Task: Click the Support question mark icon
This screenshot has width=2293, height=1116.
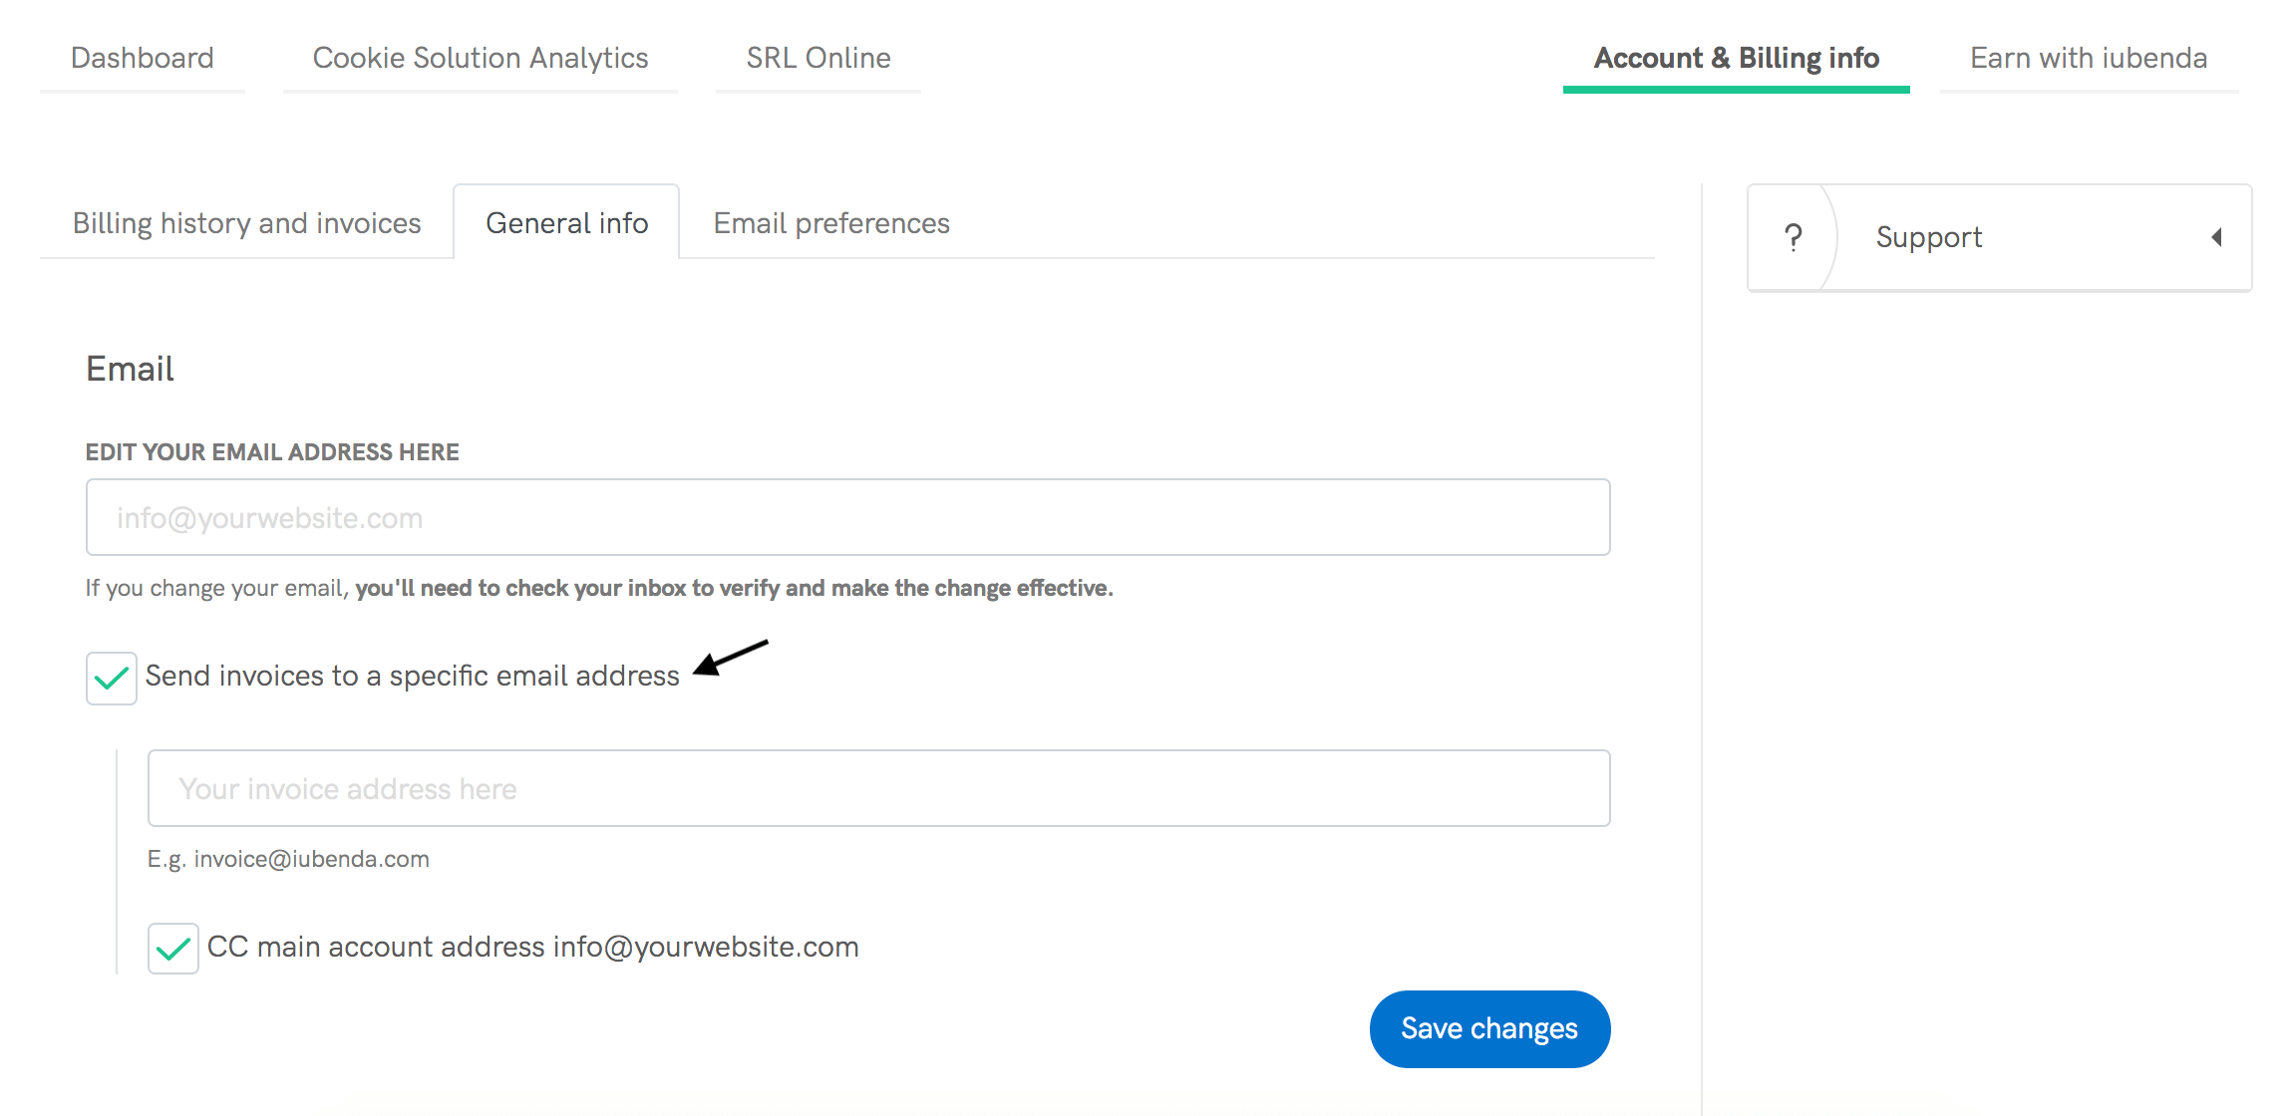Action: (x=1794, y=237)
